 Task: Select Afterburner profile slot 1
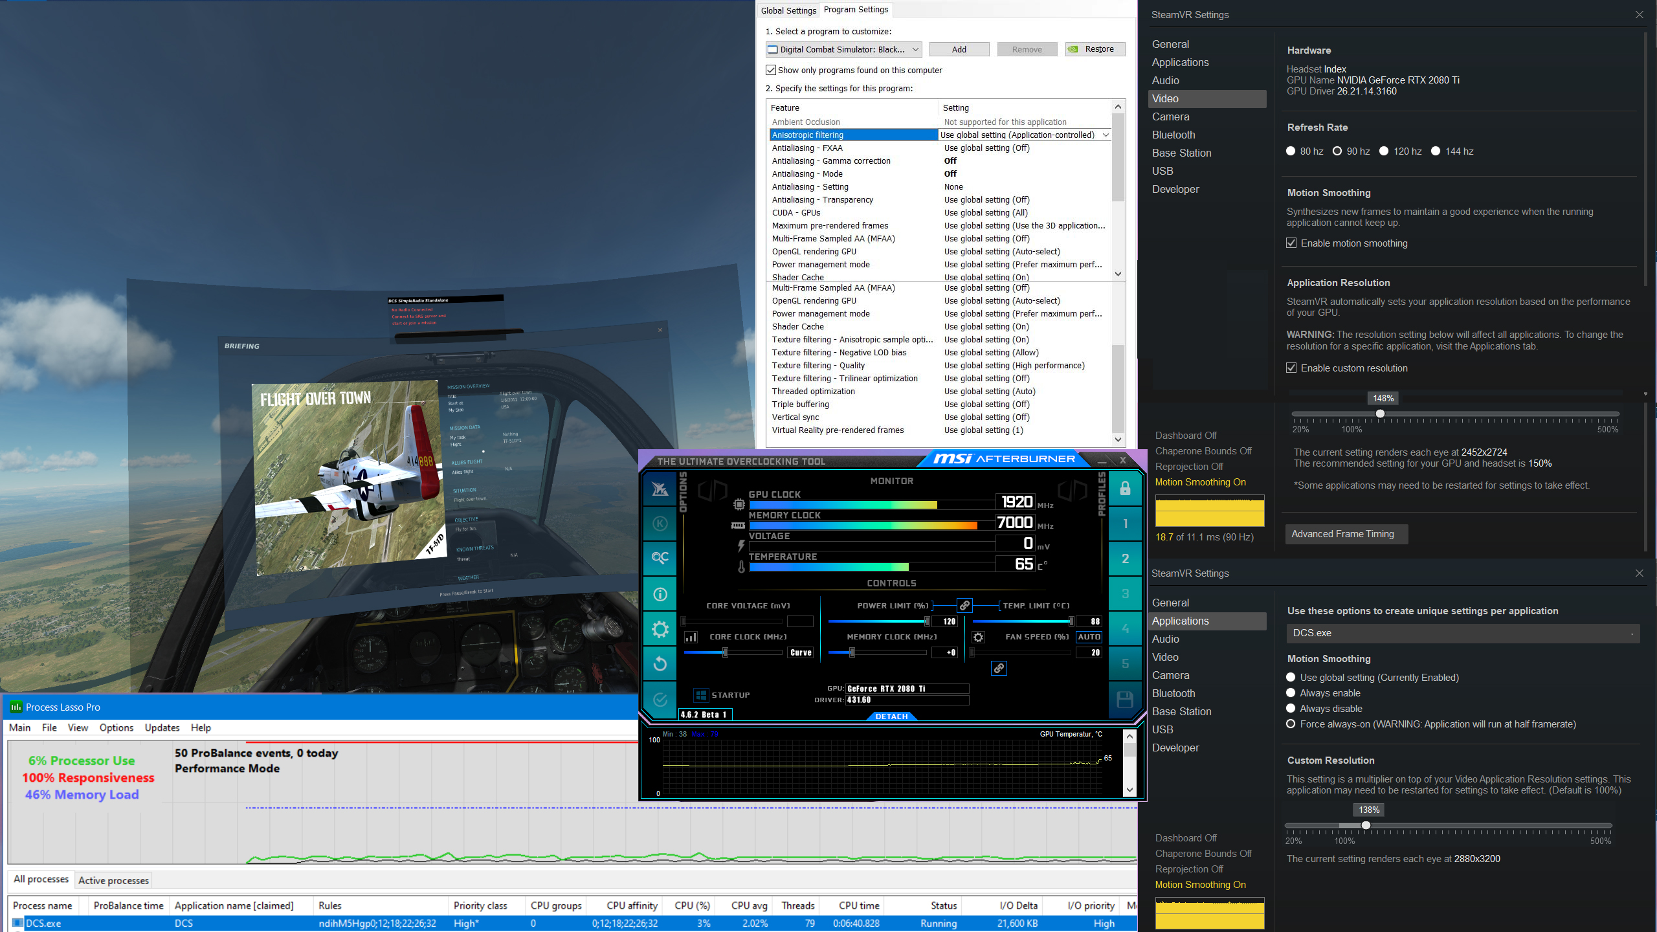click(x=1125, y=524)
